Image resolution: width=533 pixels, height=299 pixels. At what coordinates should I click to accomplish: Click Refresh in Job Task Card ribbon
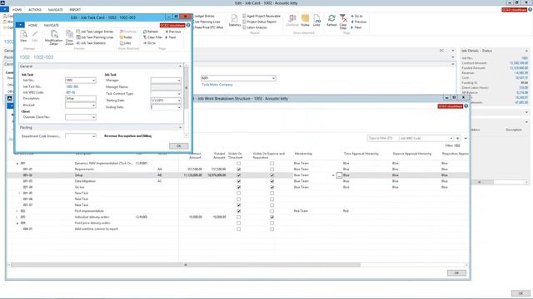click(151, 32)
